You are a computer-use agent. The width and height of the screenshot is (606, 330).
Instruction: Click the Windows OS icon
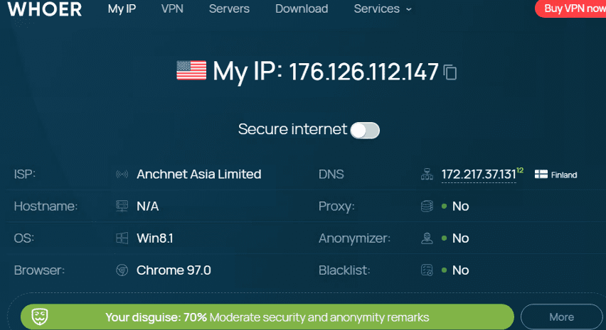coord(122,238)
